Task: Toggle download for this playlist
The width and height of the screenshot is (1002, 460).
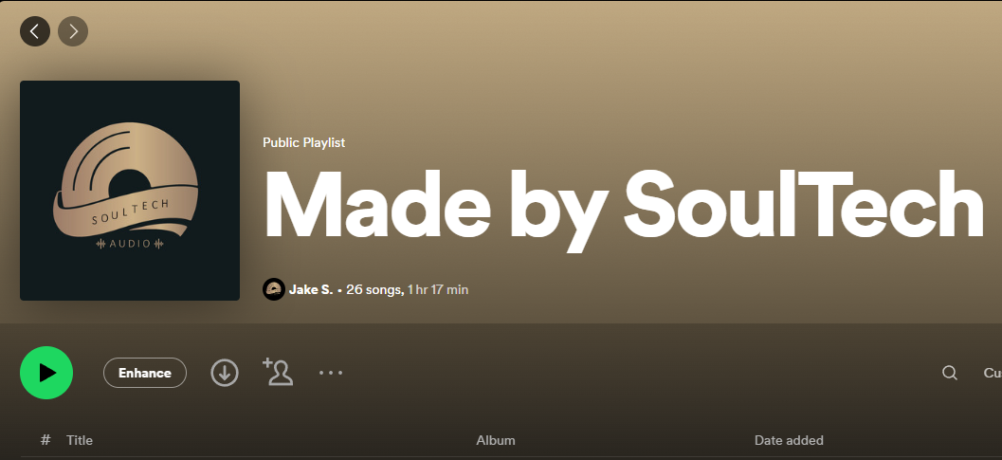Action: click(225, 373)
